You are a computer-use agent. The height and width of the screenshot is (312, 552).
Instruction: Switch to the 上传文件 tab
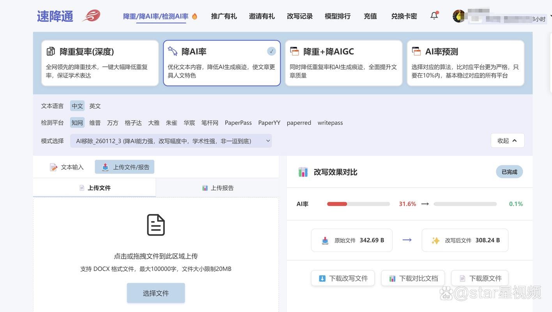pos(94,188)
